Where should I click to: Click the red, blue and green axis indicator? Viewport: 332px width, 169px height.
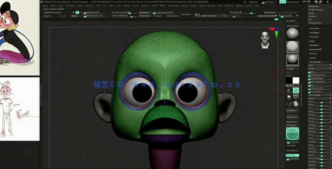tap(274, 32)
